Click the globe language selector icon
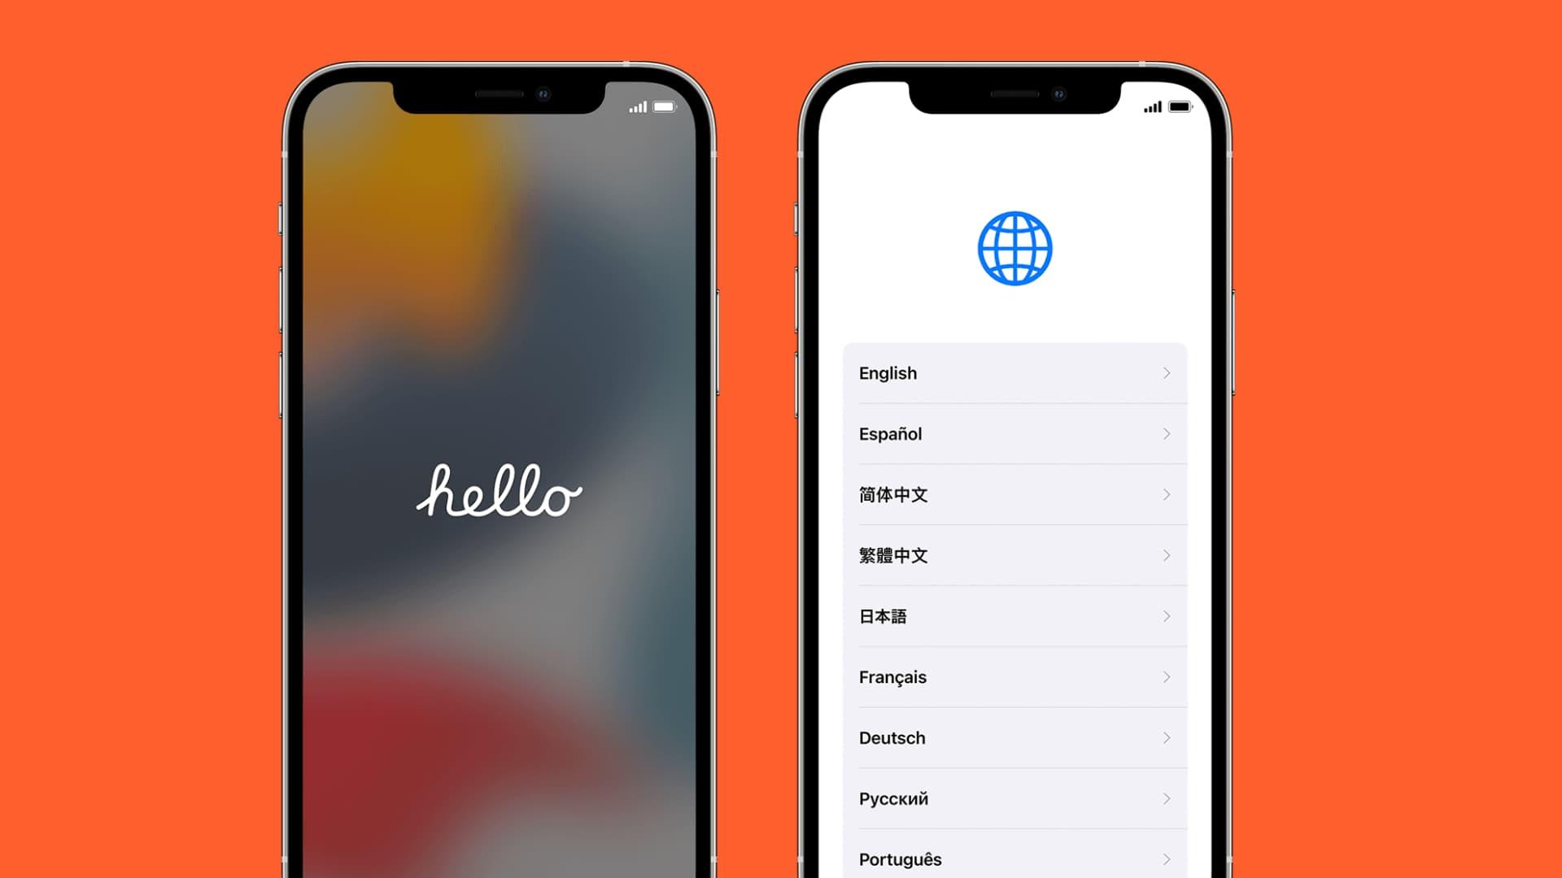The height and width of the screenshot is (878, 1562). 1014,250
